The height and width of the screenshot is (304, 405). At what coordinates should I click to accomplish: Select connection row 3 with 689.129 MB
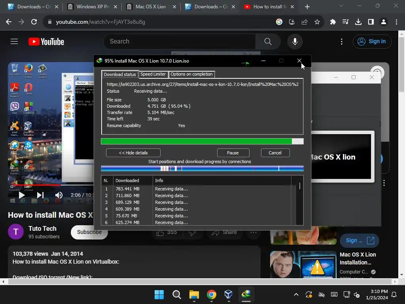click(196, 202)
